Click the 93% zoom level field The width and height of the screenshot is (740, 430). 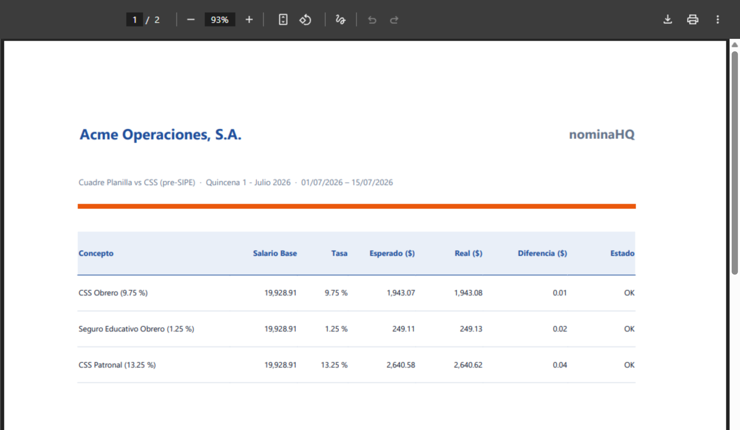pos(220,20)
